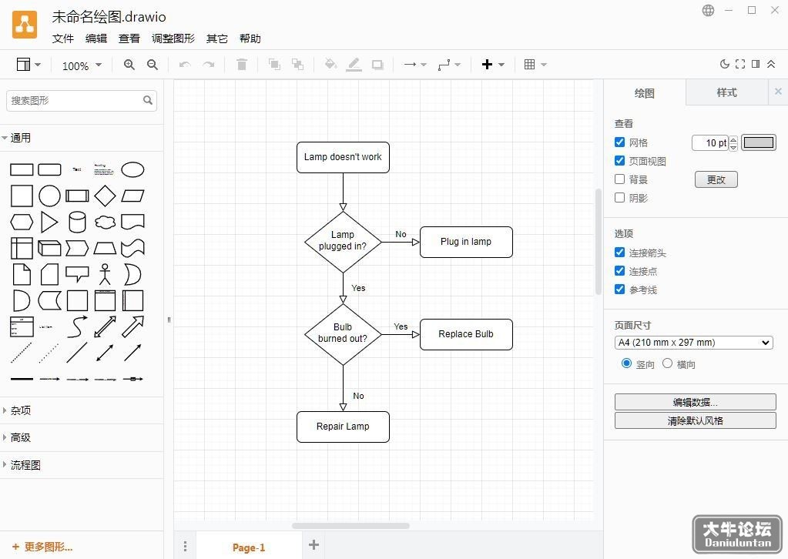This screenshot has height=559, width=788.
Task: Open the 文件 menu
Action: [x=63, y=38]
